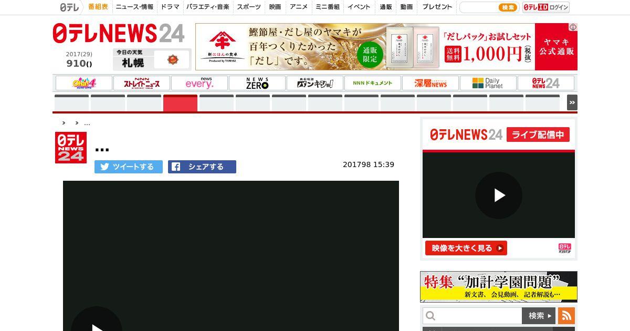The height and width of the screenshot is (331, 630).
Task: Focus the sidebar search input field
Action: click(x=472, y=316)
